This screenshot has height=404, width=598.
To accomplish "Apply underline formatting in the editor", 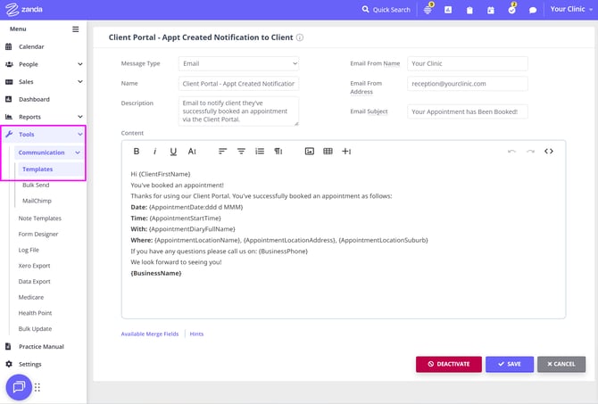I will coord(173,152).
